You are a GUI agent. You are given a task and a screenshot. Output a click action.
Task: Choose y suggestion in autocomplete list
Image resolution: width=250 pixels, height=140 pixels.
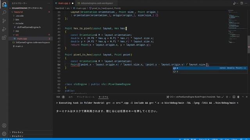click(x=210, y=72)
